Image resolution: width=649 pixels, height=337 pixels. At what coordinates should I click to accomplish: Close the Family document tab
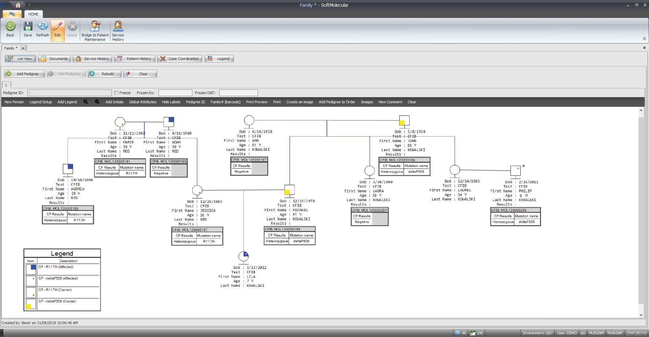pyautogui.click(x=23, y=48)
